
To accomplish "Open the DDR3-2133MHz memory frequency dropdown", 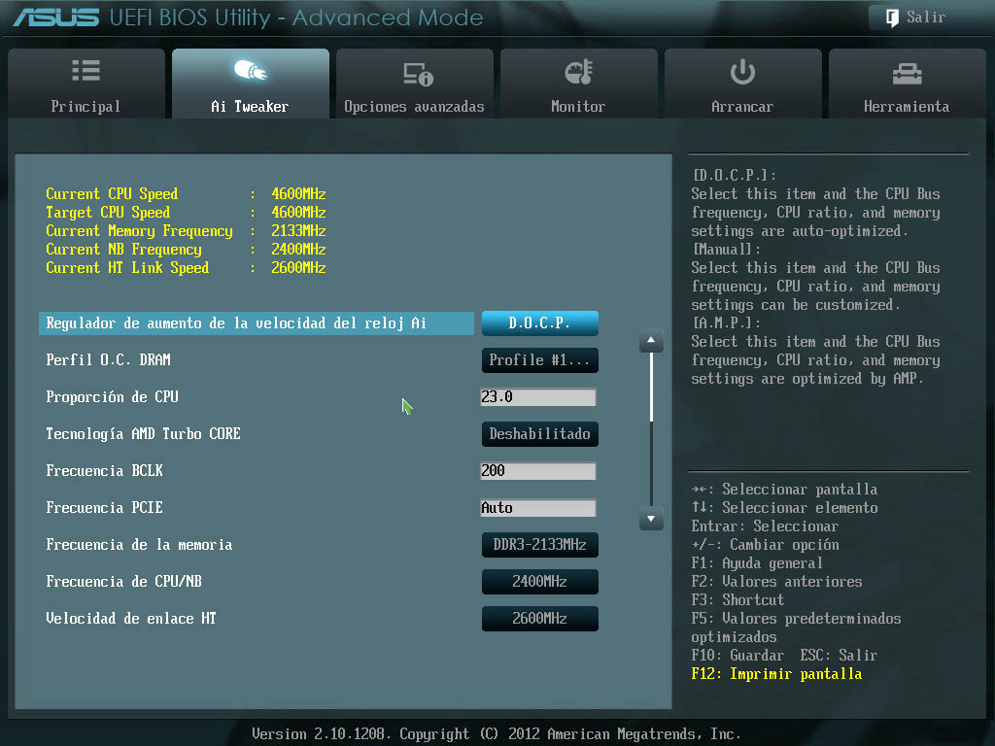I will (x=540, y=545).
